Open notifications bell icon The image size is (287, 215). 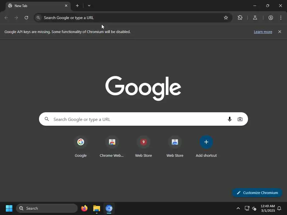(279, 208)
